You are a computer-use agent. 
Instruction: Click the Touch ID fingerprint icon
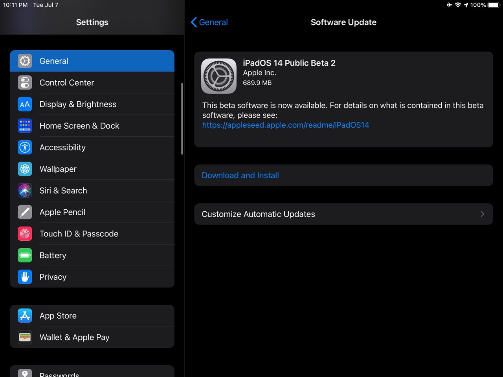[25, 234]
